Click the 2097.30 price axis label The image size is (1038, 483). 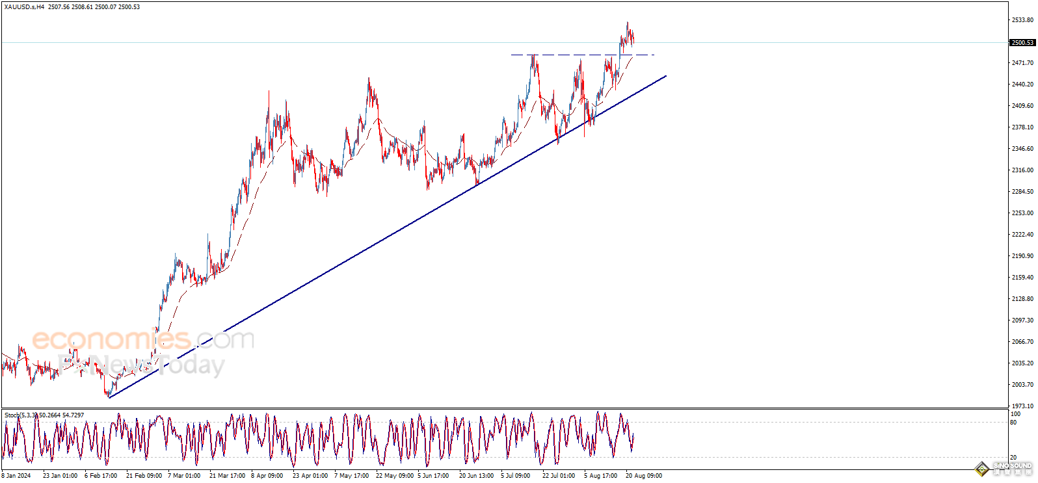(1022, 320)
